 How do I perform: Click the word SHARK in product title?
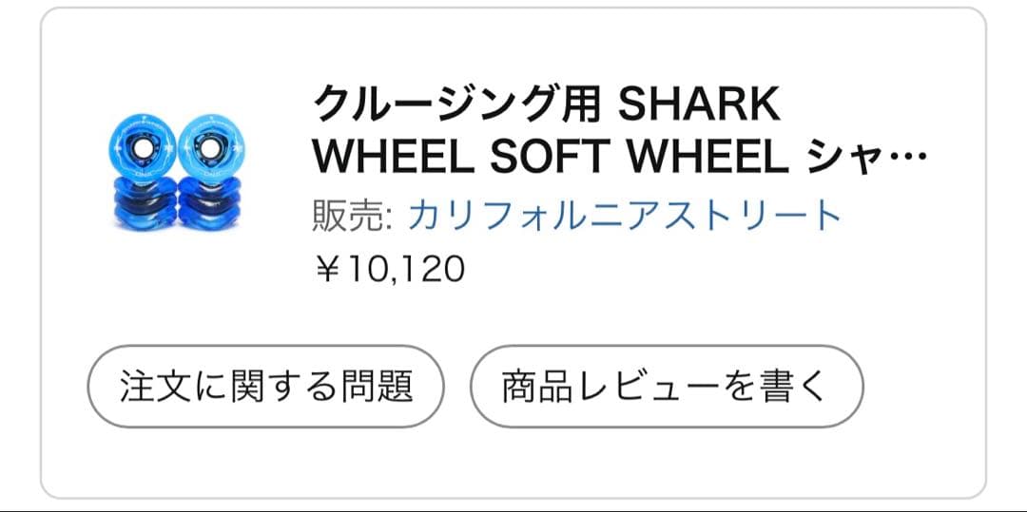(x=699, y=104)
